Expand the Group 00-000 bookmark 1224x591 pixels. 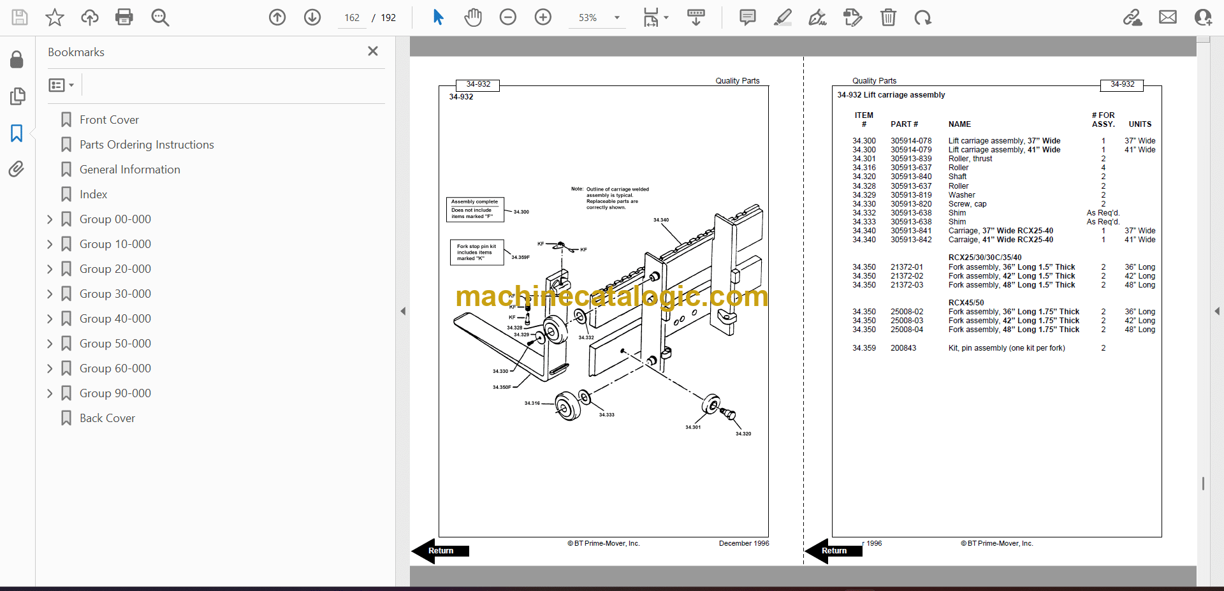pyautogui.click(x=50, y=219)
